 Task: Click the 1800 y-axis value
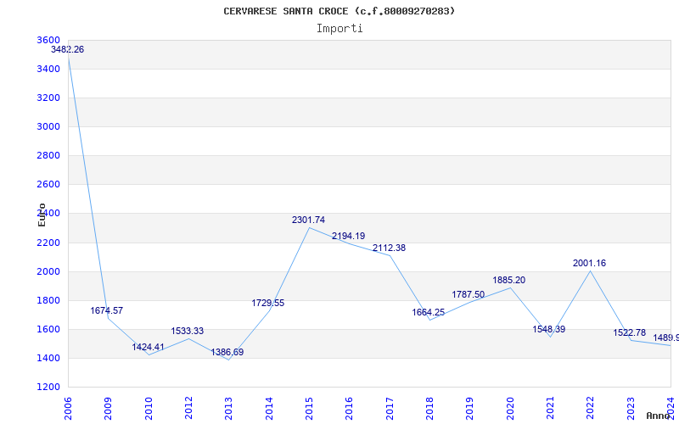pos(48,300)
